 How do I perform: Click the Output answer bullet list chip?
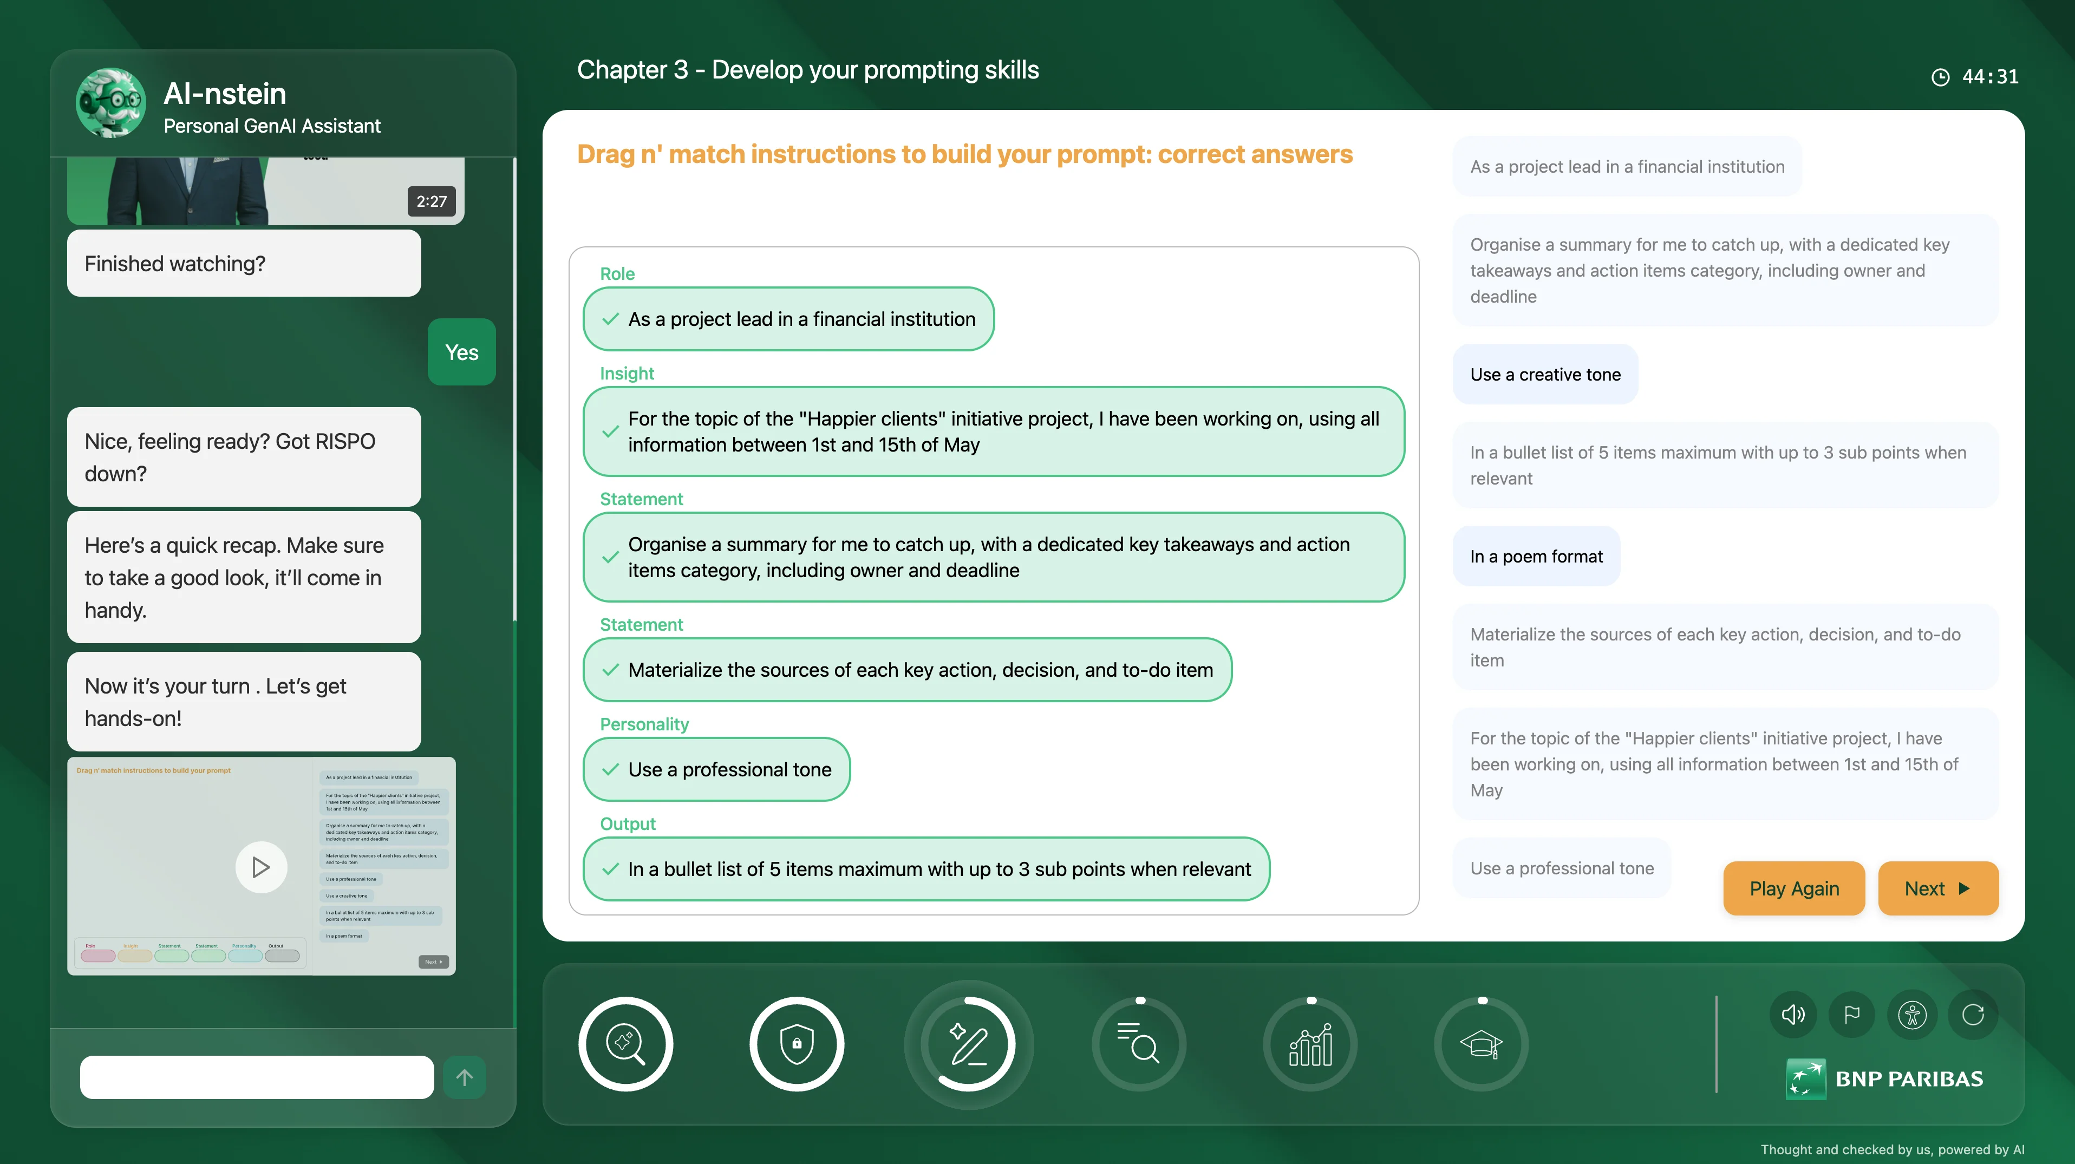point(926,869)
